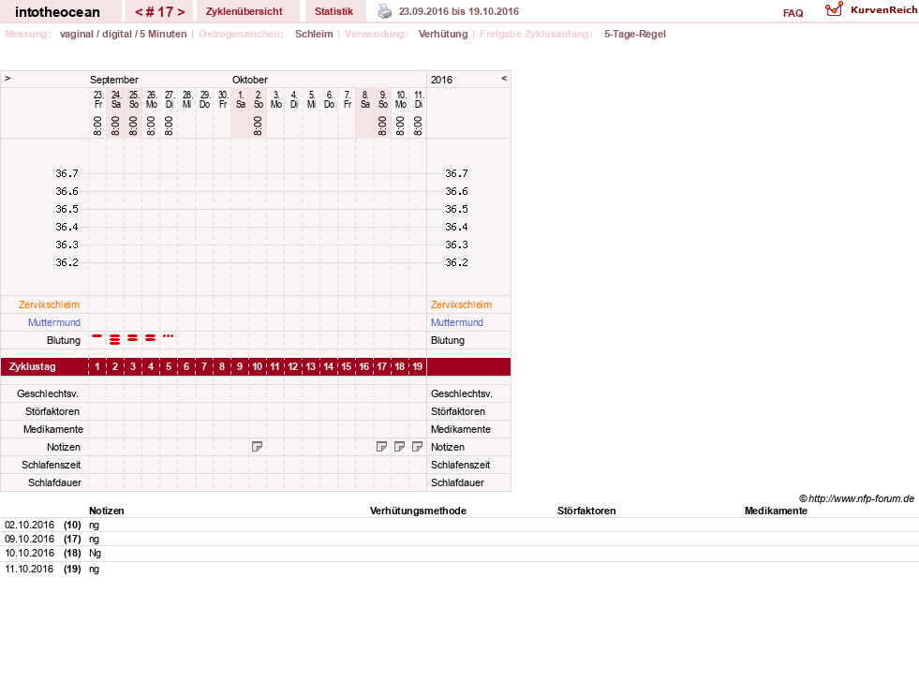Click the Verhütungsmethode column header
This screenshot has width=919, height=697.
pyautogui.click(x=418, y=511)
